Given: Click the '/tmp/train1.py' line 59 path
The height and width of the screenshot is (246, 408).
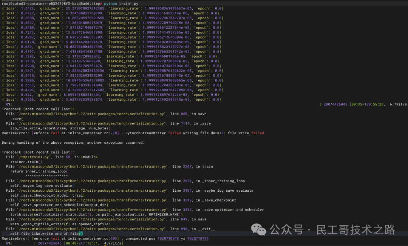Looking at the screenshot, I should click(34, 157).
